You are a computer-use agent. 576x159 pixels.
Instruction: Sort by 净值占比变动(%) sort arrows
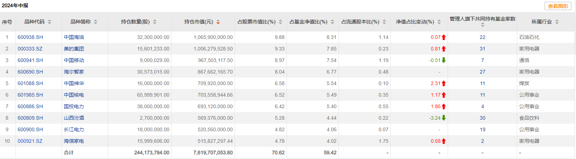[x=439, y=22]
